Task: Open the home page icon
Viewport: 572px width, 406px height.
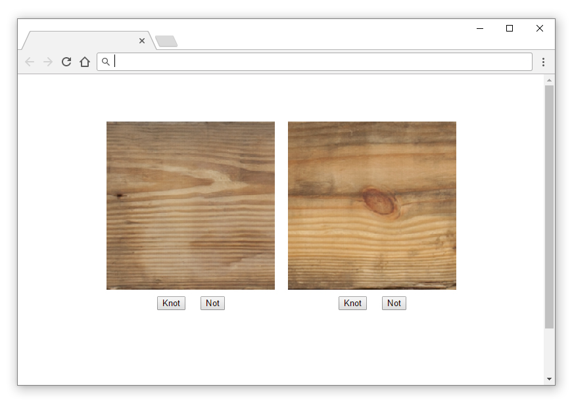Action: click(x=85, y=62)
